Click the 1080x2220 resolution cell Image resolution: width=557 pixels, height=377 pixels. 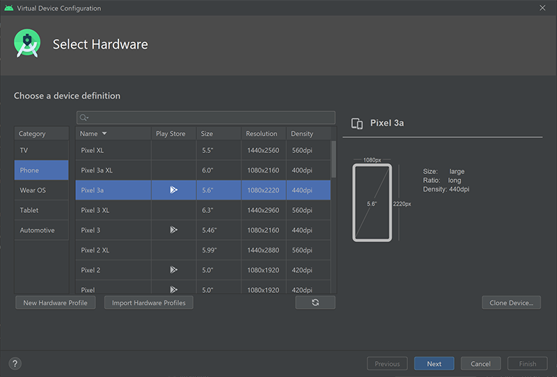[x=264, y=190]
